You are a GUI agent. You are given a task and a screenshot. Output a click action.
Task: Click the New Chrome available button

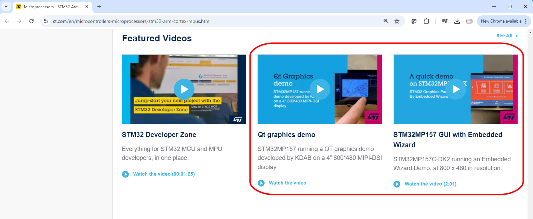[502, 21]
